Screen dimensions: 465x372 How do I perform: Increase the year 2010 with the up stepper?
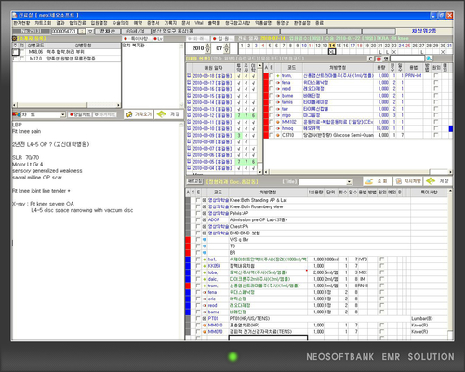coord(207,46)
